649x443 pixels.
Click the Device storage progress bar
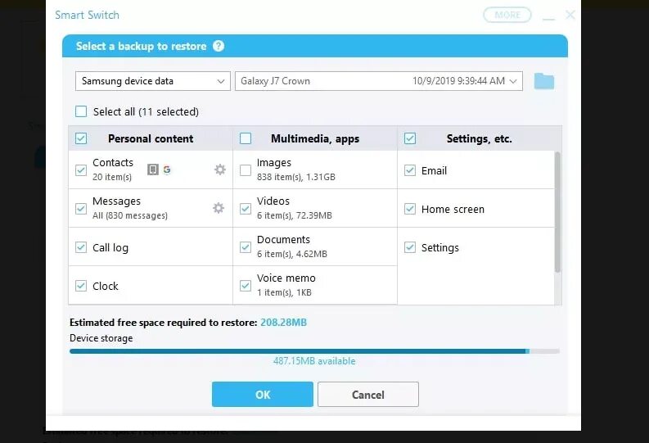pos(314,351)
